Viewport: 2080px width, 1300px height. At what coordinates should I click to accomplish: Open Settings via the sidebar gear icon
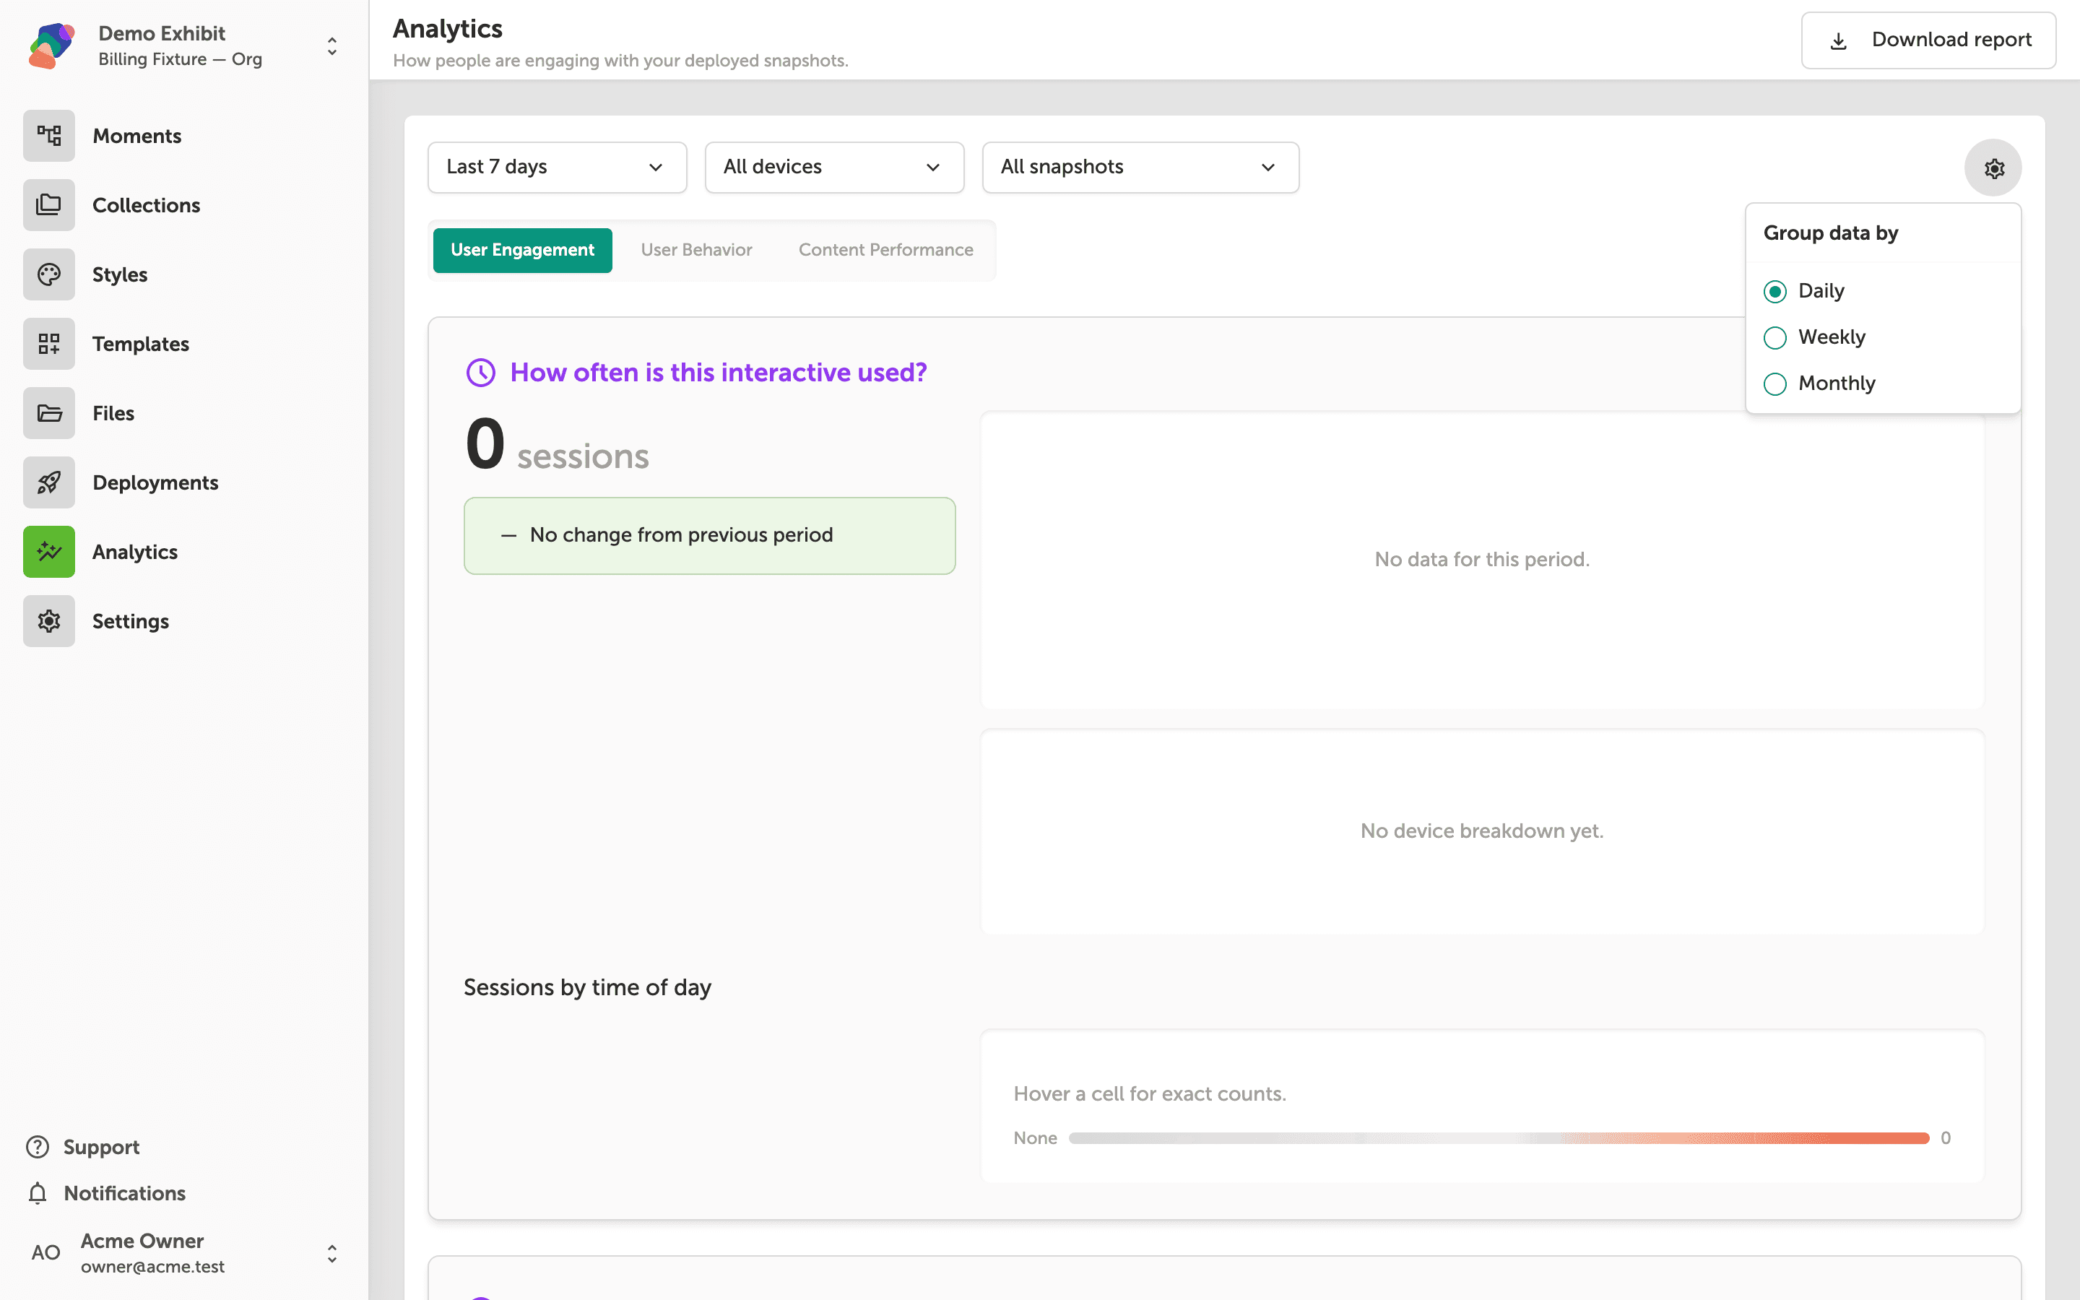(x=49, y=622)
